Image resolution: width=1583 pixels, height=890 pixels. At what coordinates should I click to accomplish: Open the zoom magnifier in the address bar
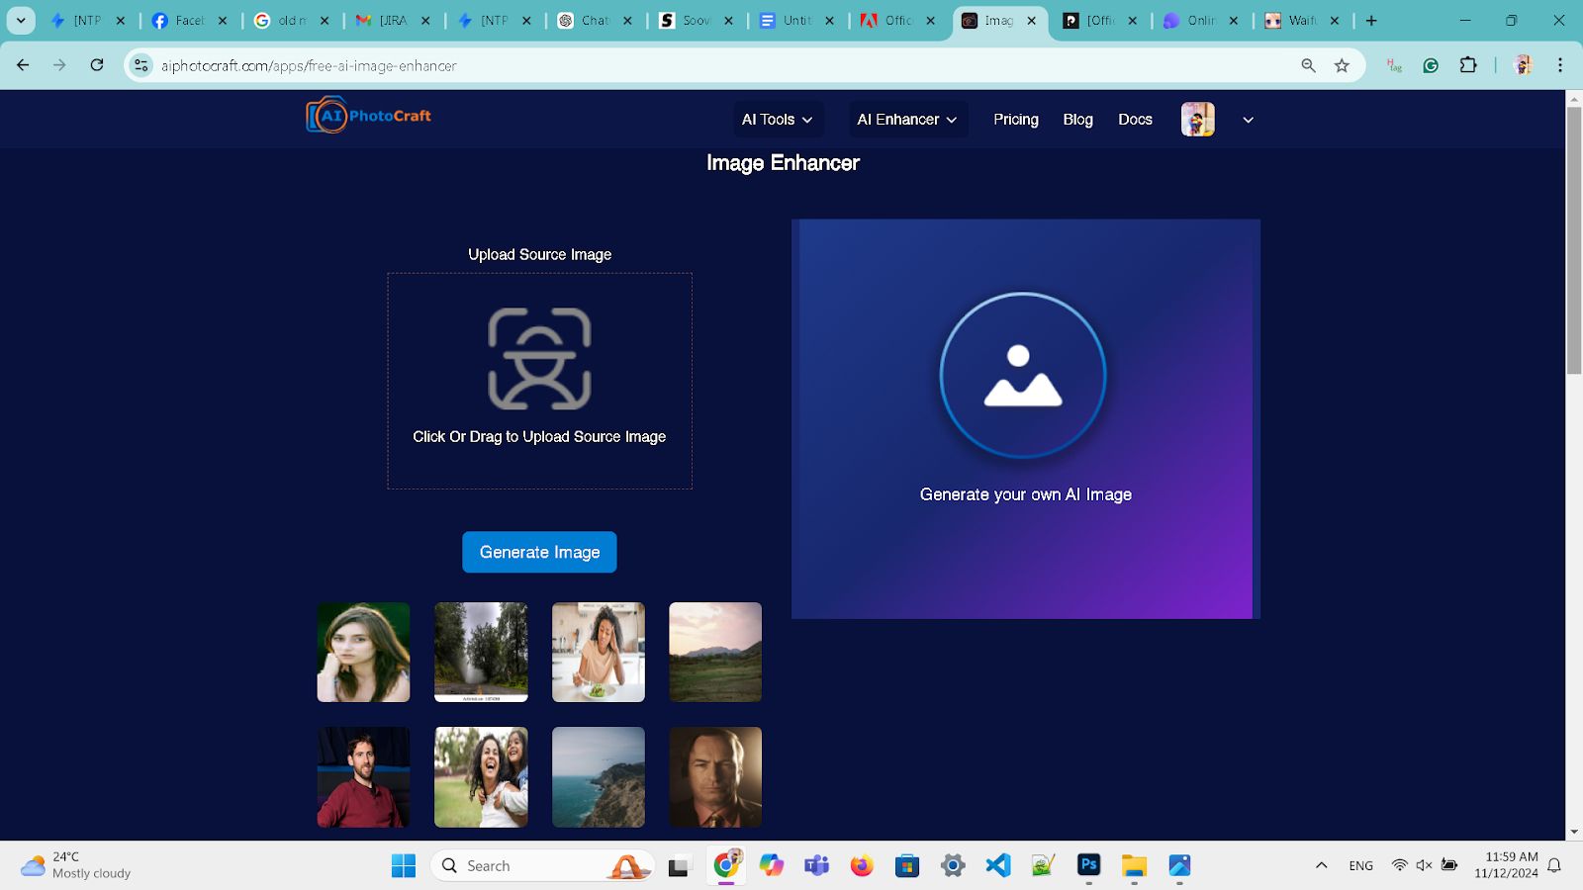pos(1308,65)
